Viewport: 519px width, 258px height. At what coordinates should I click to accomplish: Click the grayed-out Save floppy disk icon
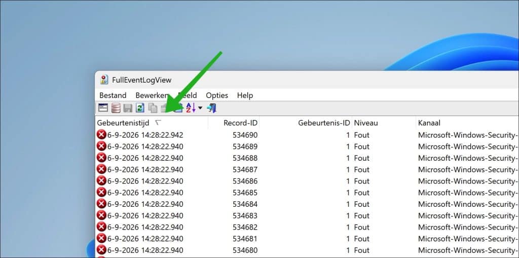click(x=128, y=108)
